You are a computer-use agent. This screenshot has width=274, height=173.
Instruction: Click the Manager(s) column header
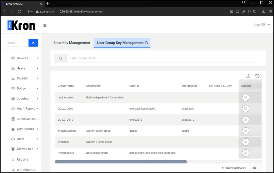[189, 86]
